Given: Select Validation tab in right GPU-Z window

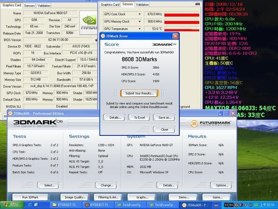Looking at the screenshot, I should 142,4.
